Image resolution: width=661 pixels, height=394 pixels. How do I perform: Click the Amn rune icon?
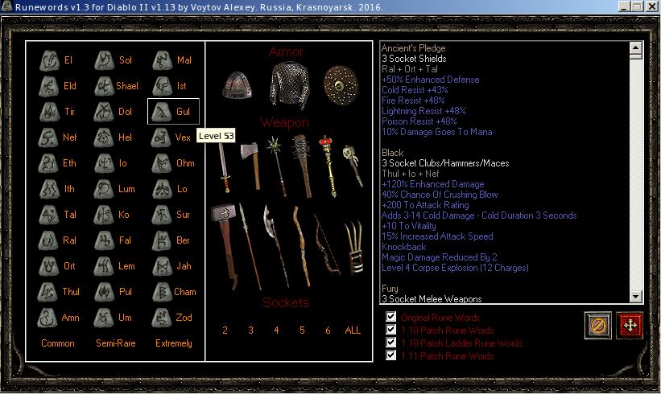pos(48,318)
